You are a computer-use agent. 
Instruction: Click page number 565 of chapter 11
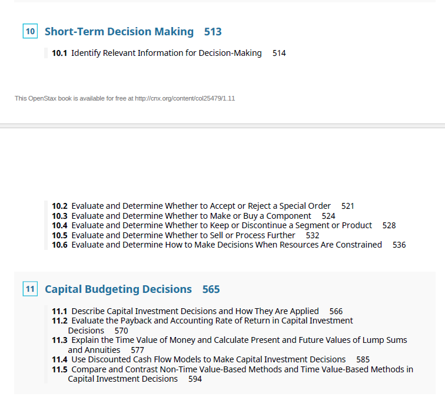click(x=211, y=289)
